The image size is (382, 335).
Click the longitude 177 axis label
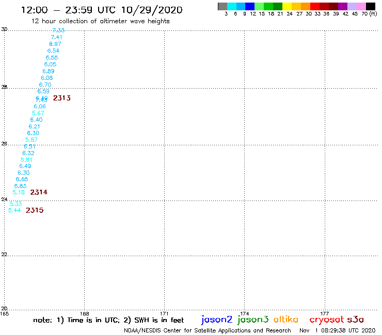click(x=325, y=314)
